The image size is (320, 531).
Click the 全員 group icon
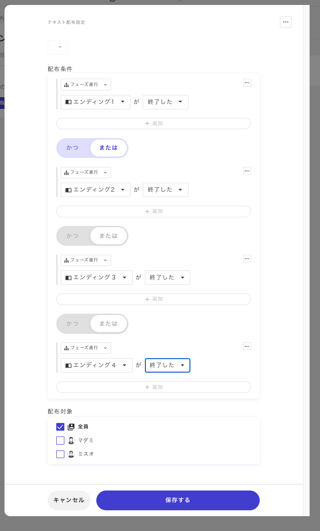[x=71, y=427]
